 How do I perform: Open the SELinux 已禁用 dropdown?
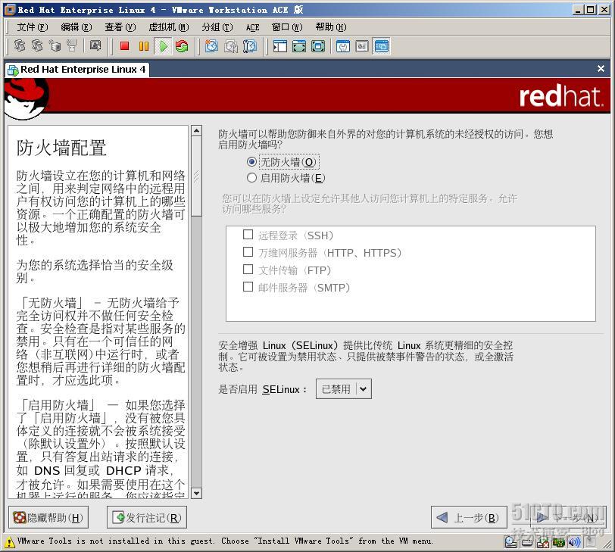344,389
